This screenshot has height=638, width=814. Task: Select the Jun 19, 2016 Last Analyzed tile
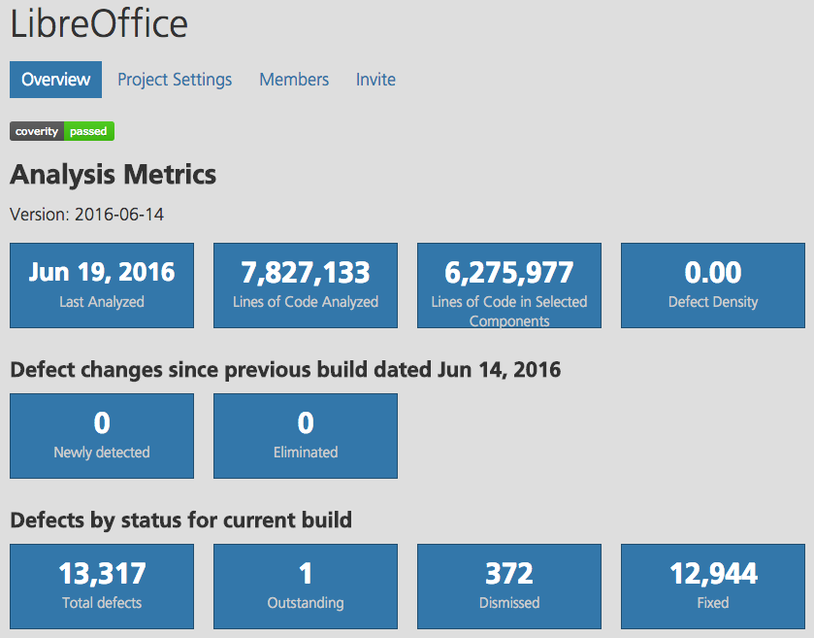[102, 285]
